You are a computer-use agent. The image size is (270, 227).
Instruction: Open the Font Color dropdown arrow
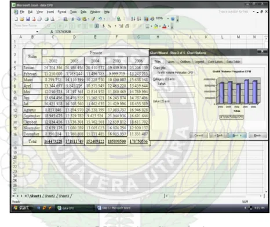tap(169, 26)
